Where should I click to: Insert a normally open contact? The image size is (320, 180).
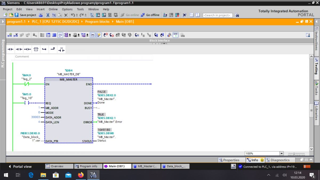[10, 49]
